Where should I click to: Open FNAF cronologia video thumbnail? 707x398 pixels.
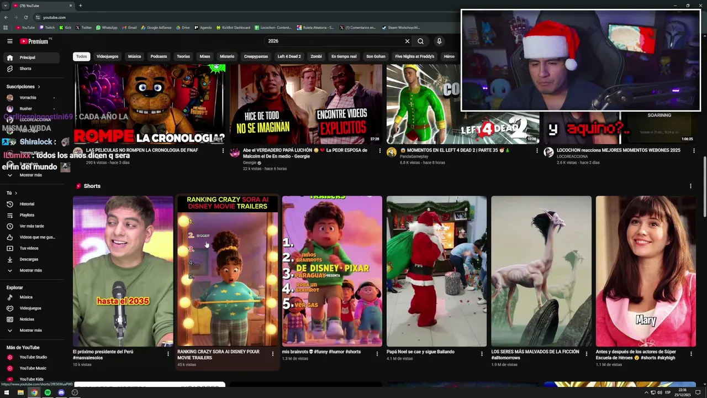pos(150,104)
